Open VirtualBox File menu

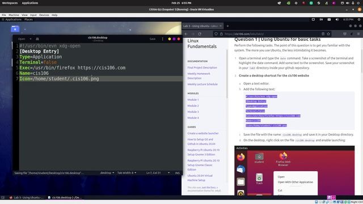click(4, 15)
